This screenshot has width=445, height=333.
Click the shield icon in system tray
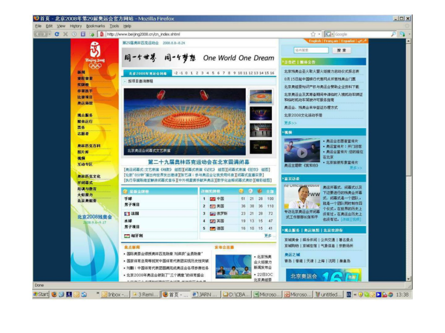[360, 295]
